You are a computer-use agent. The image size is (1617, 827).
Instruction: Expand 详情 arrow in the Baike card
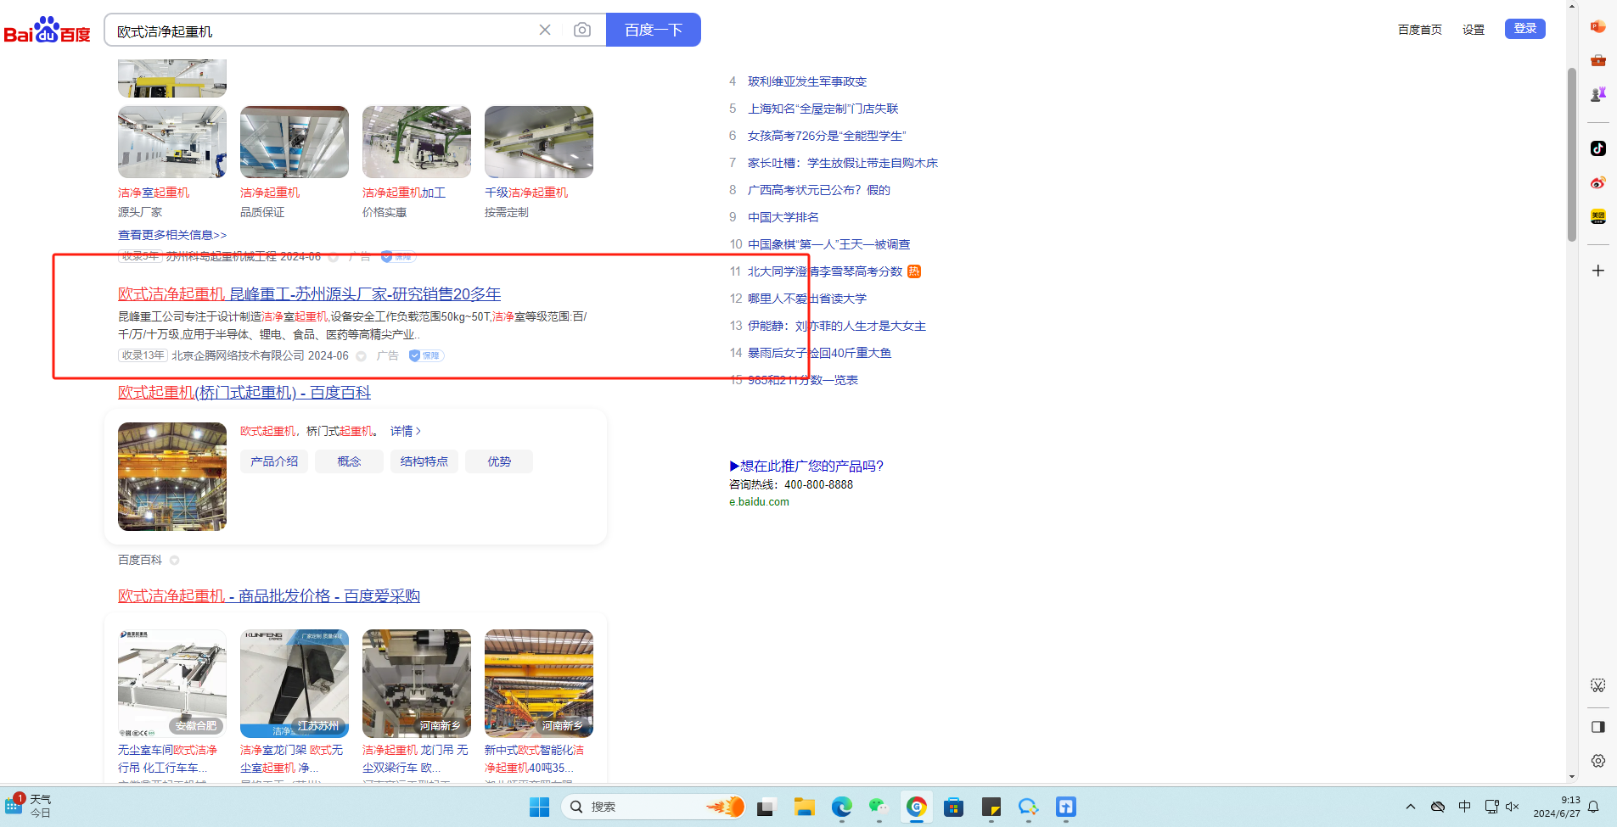[x=406, y=431]
